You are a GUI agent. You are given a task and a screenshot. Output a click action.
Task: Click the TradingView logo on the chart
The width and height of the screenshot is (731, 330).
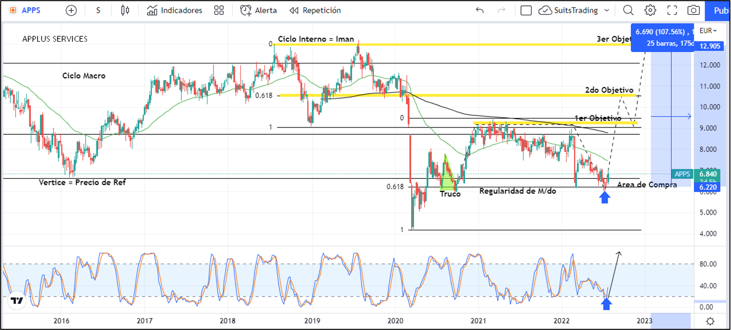17,301
